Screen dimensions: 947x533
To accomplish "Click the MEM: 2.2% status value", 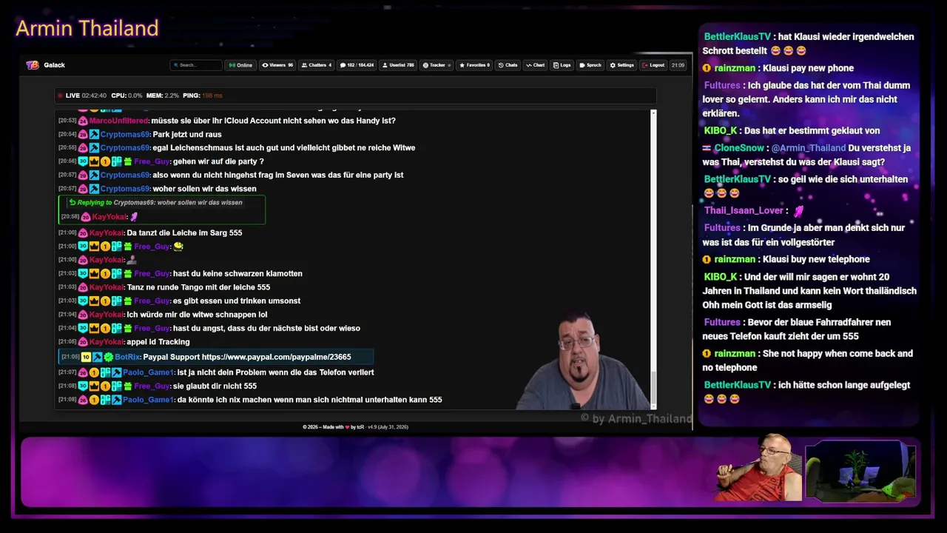I will [x=162, y=95].
